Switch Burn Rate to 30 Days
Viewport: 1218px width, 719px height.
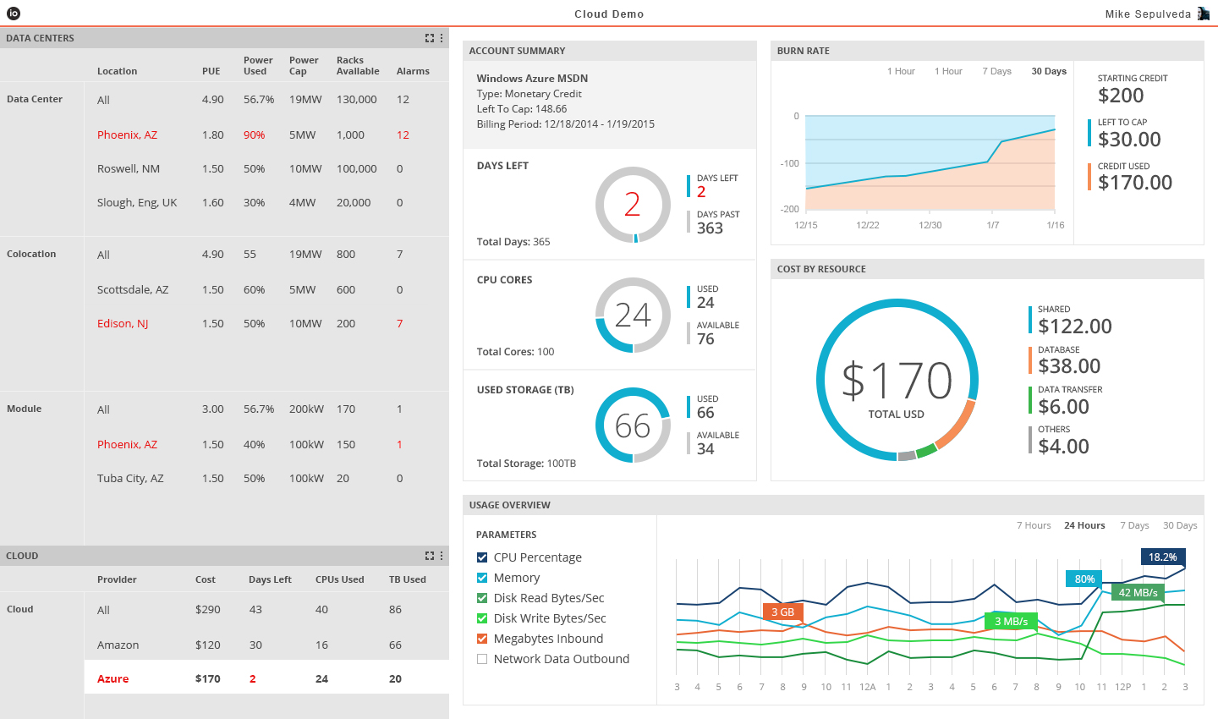(1048, 71)
